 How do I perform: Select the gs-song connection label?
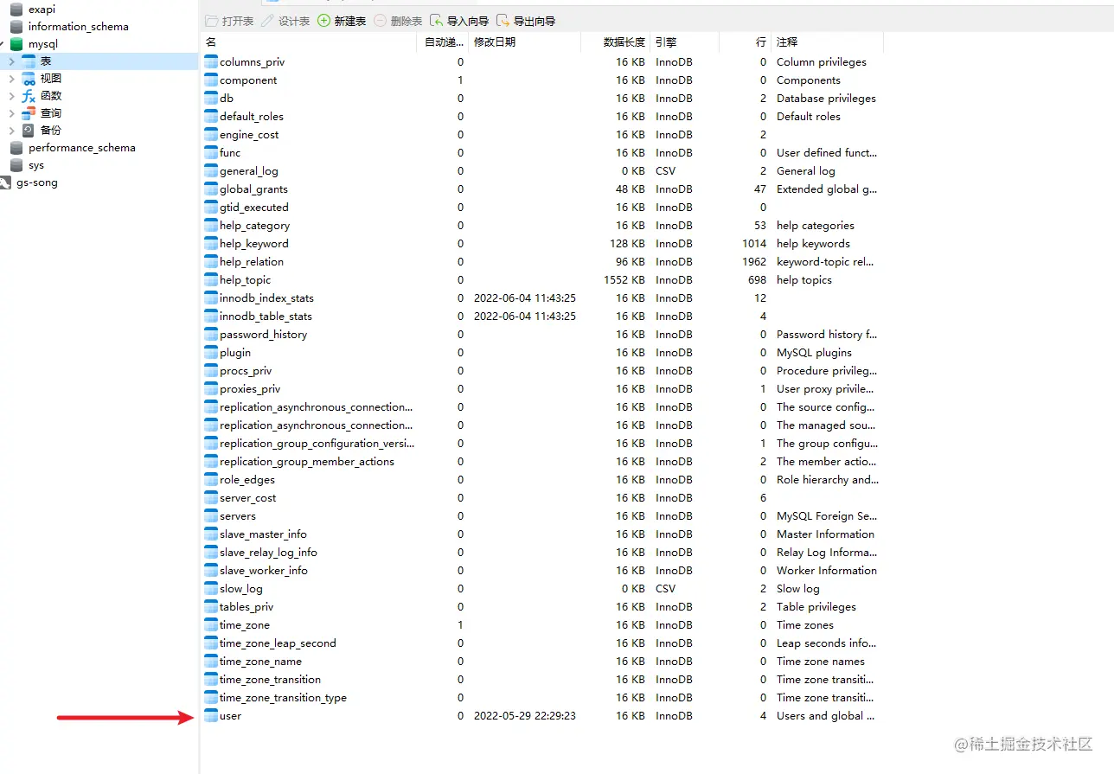tap(37, 182)
